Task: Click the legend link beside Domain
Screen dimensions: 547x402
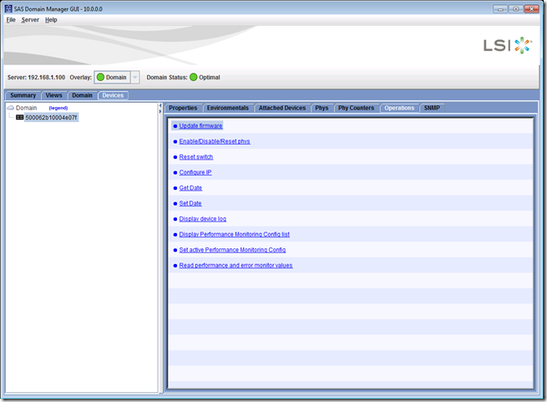Action: (x=58, y=108)
